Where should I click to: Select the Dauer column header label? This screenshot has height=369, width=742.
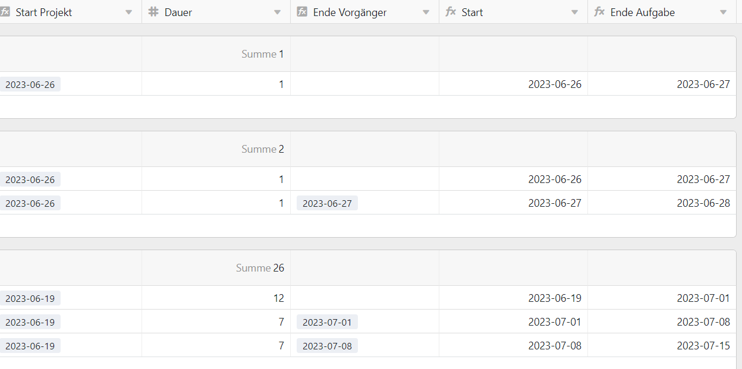(178, 12)
